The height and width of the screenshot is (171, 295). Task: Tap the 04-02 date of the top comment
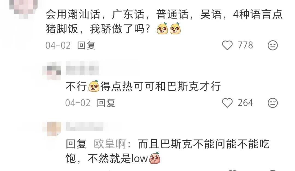tap(58, 46)
